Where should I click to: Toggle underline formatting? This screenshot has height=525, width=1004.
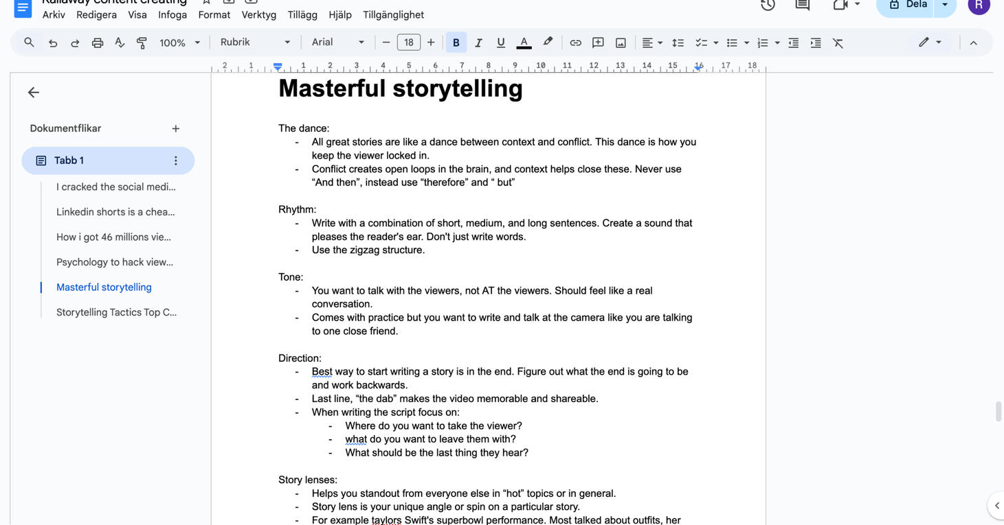click(x=501, y=43)
